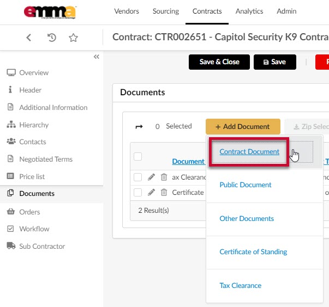
Task: Click the Orders basket icon
Action: tap(11, 211)
